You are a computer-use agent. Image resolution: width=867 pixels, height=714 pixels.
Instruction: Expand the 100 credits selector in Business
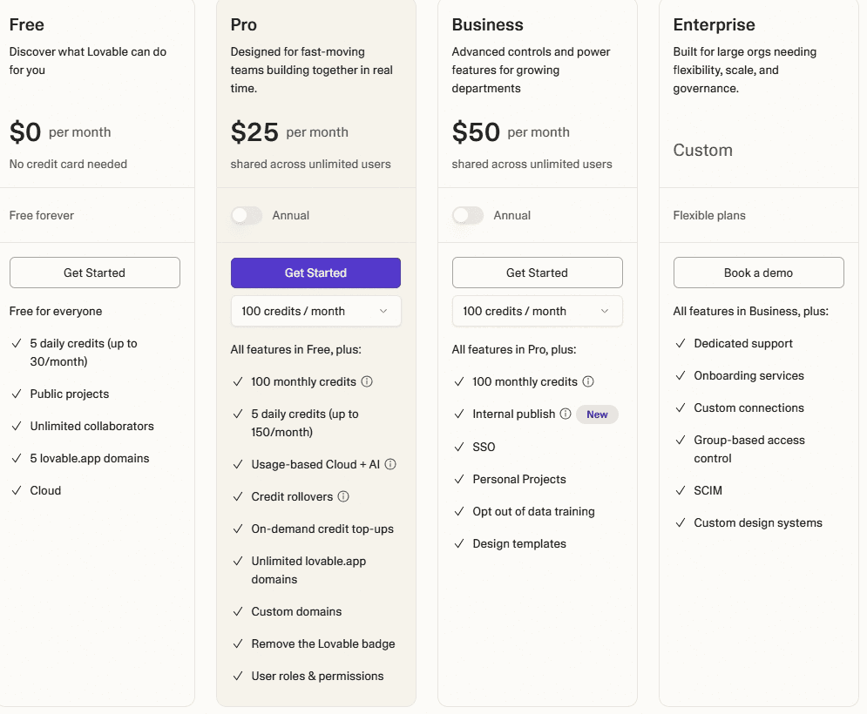click(537, 311)
